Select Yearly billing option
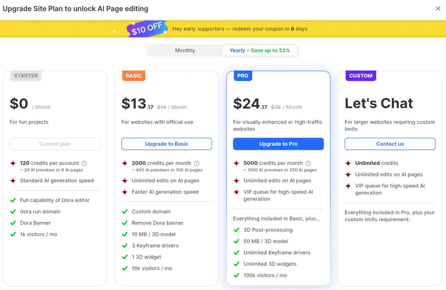The width and height of the screenshot is (446, 290). (260, 50)
